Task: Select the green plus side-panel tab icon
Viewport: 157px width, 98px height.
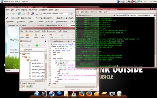Action: (27, 86)
